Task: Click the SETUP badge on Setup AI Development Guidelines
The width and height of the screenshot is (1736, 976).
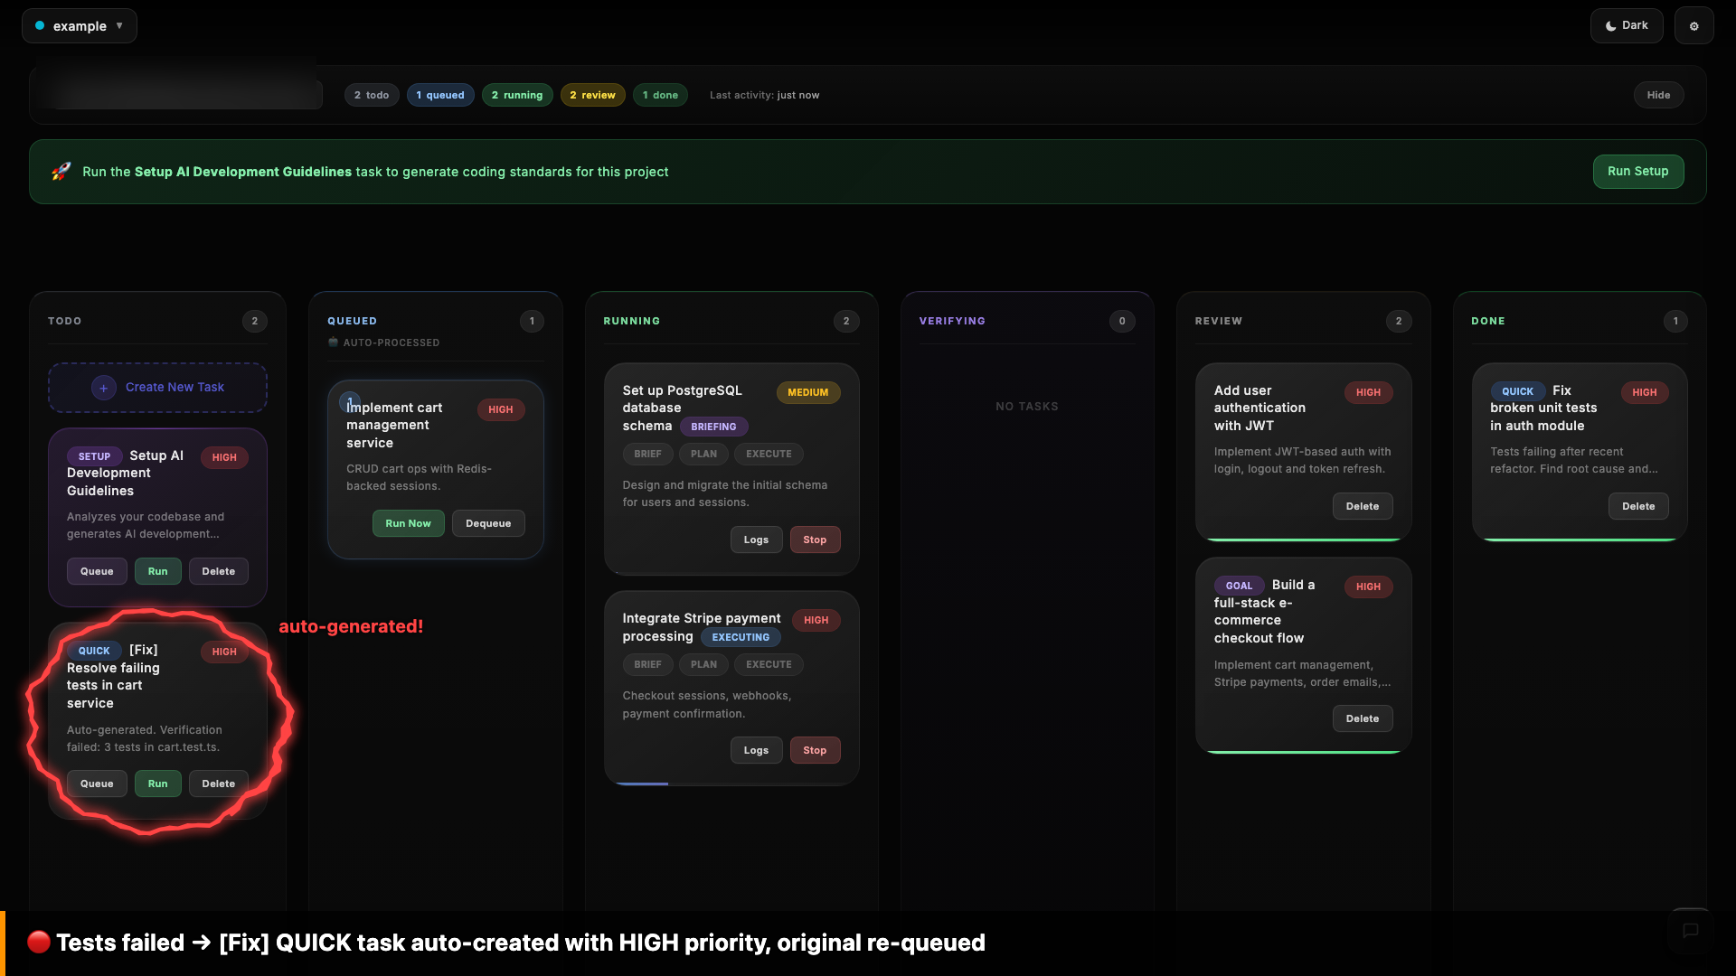Action: tap(93, 456)
